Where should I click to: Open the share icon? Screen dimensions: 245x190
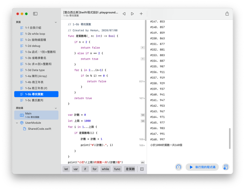(x=227, y=14)
